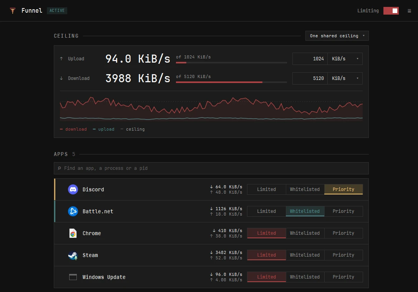Edit the upload ceiling value 1024
The width and height of the screenshot is (418, 292).
tap(310, 59)
